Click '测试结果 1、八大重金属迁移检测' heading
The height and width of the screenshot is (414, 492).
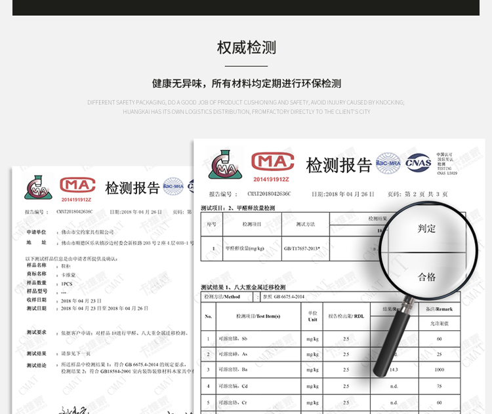(243, 287)
